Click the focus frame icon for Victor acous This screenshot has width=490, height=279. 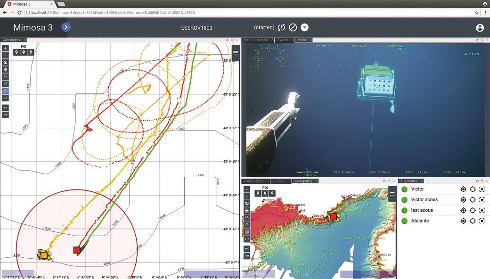[482, 200]
